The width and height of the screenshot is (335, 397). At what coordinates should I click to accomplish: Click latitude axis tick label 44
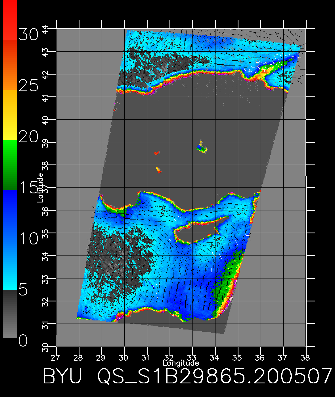pos(45,29)
